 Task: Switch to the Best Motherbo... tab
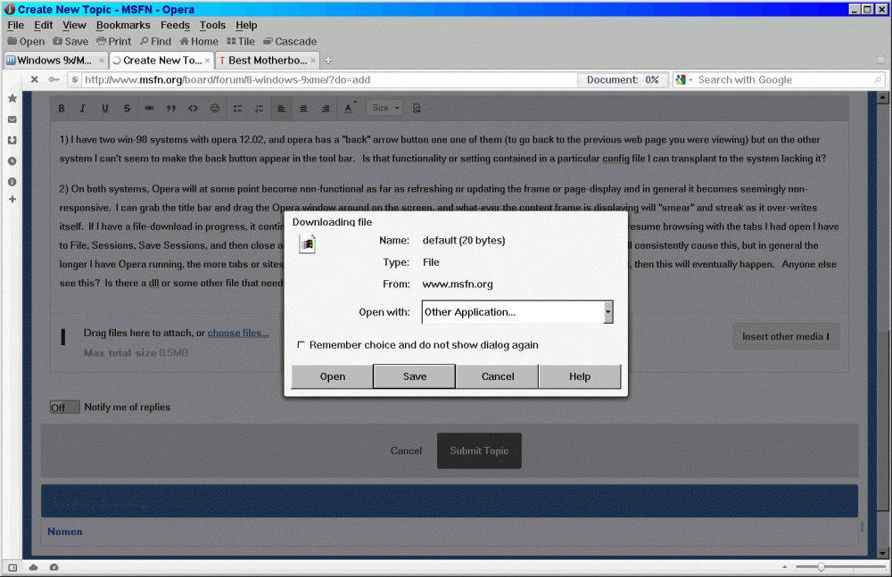click(x=266, y=61)
